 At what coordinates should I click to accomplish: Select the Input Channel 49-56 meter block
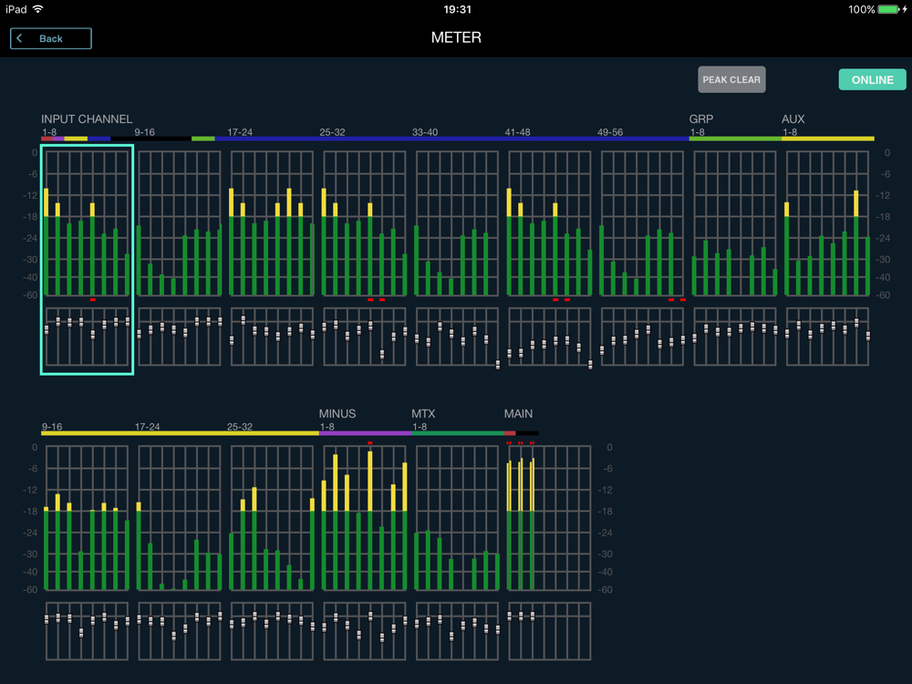pyautogui.click(x=642, y=223)
